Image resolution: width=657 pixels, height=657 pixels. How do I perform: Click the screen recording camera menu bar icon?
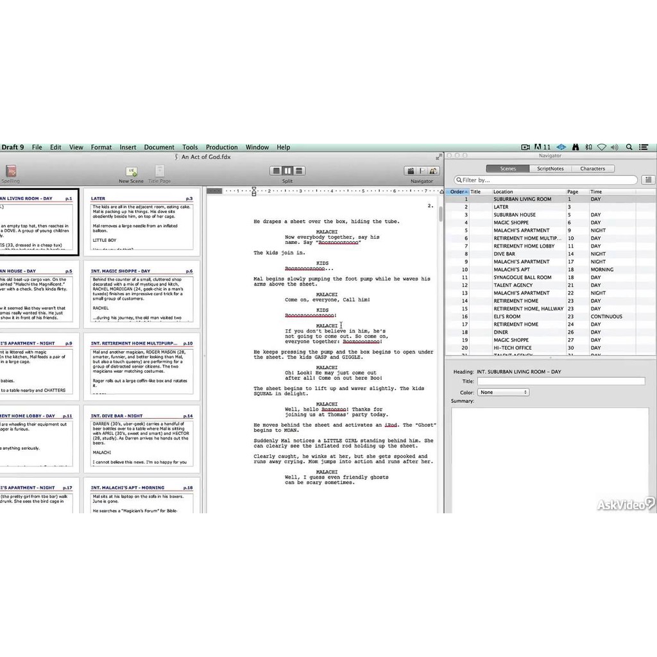525,147
